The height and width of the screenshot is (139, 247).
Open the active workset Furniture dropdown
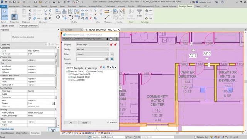(108, 137)
